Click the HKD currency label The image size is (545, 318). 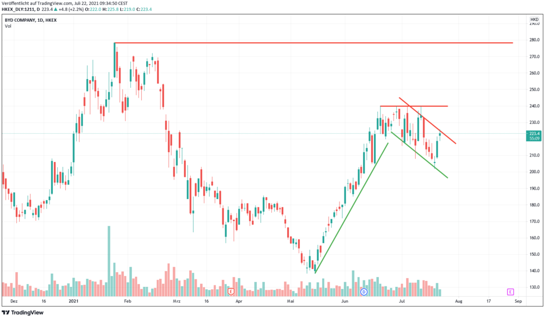(534, 20)
